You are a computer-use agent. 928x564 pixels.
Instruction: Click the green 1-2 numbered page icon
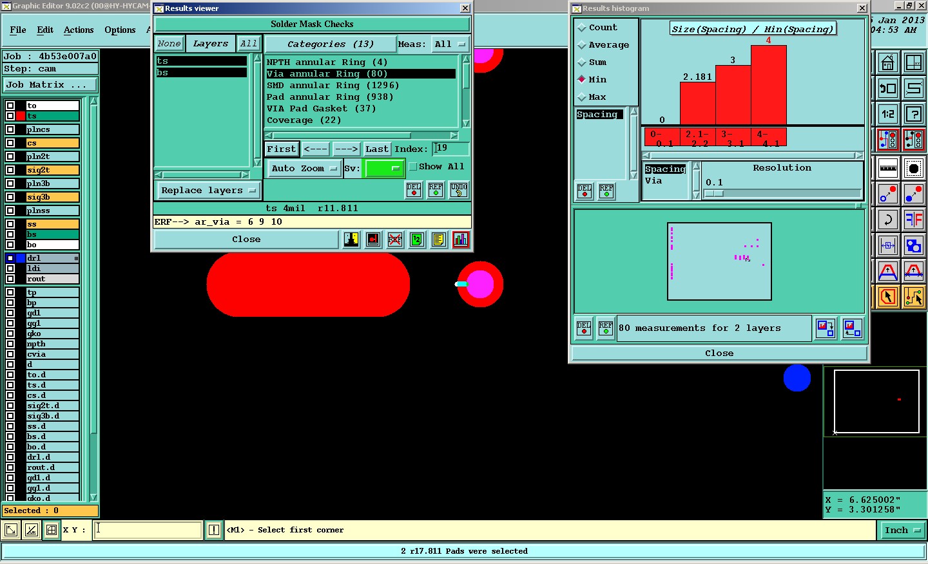point(417,240)
